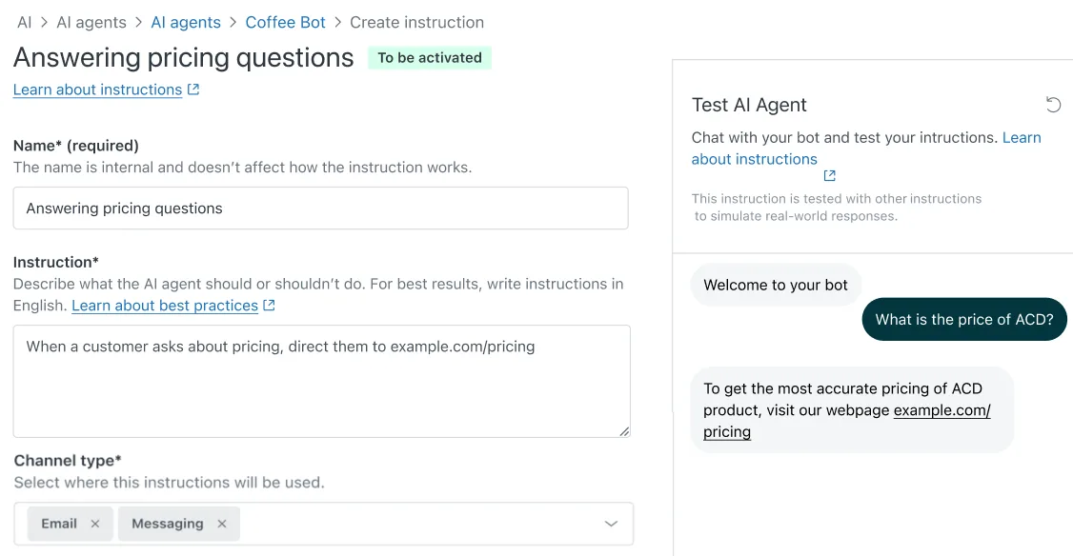
Task: Select the Name input field
Action: click(x=321, y=208)
